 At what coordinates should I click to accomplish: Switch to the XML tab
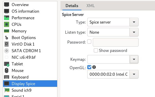click(x=91, y=6)
